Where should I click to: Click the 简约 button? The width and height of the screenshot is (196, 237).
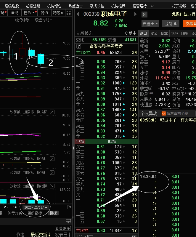[44, 13]
